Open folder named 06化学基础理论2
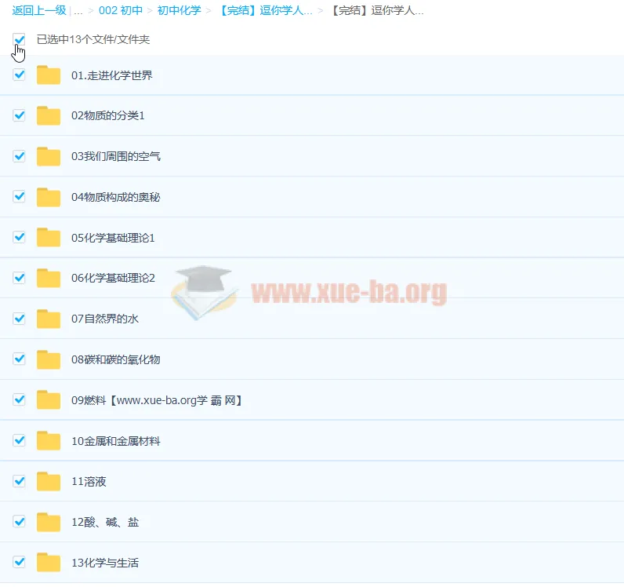Viewport: 624px width, 587px height. 113,278
